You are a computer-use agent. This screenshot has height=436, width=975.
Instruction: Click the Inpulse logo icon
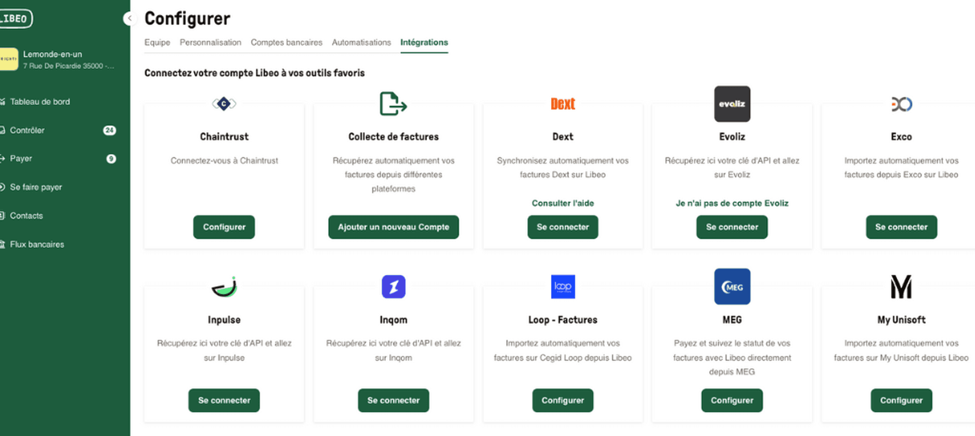pyautogui.click(x=224, y=287)
